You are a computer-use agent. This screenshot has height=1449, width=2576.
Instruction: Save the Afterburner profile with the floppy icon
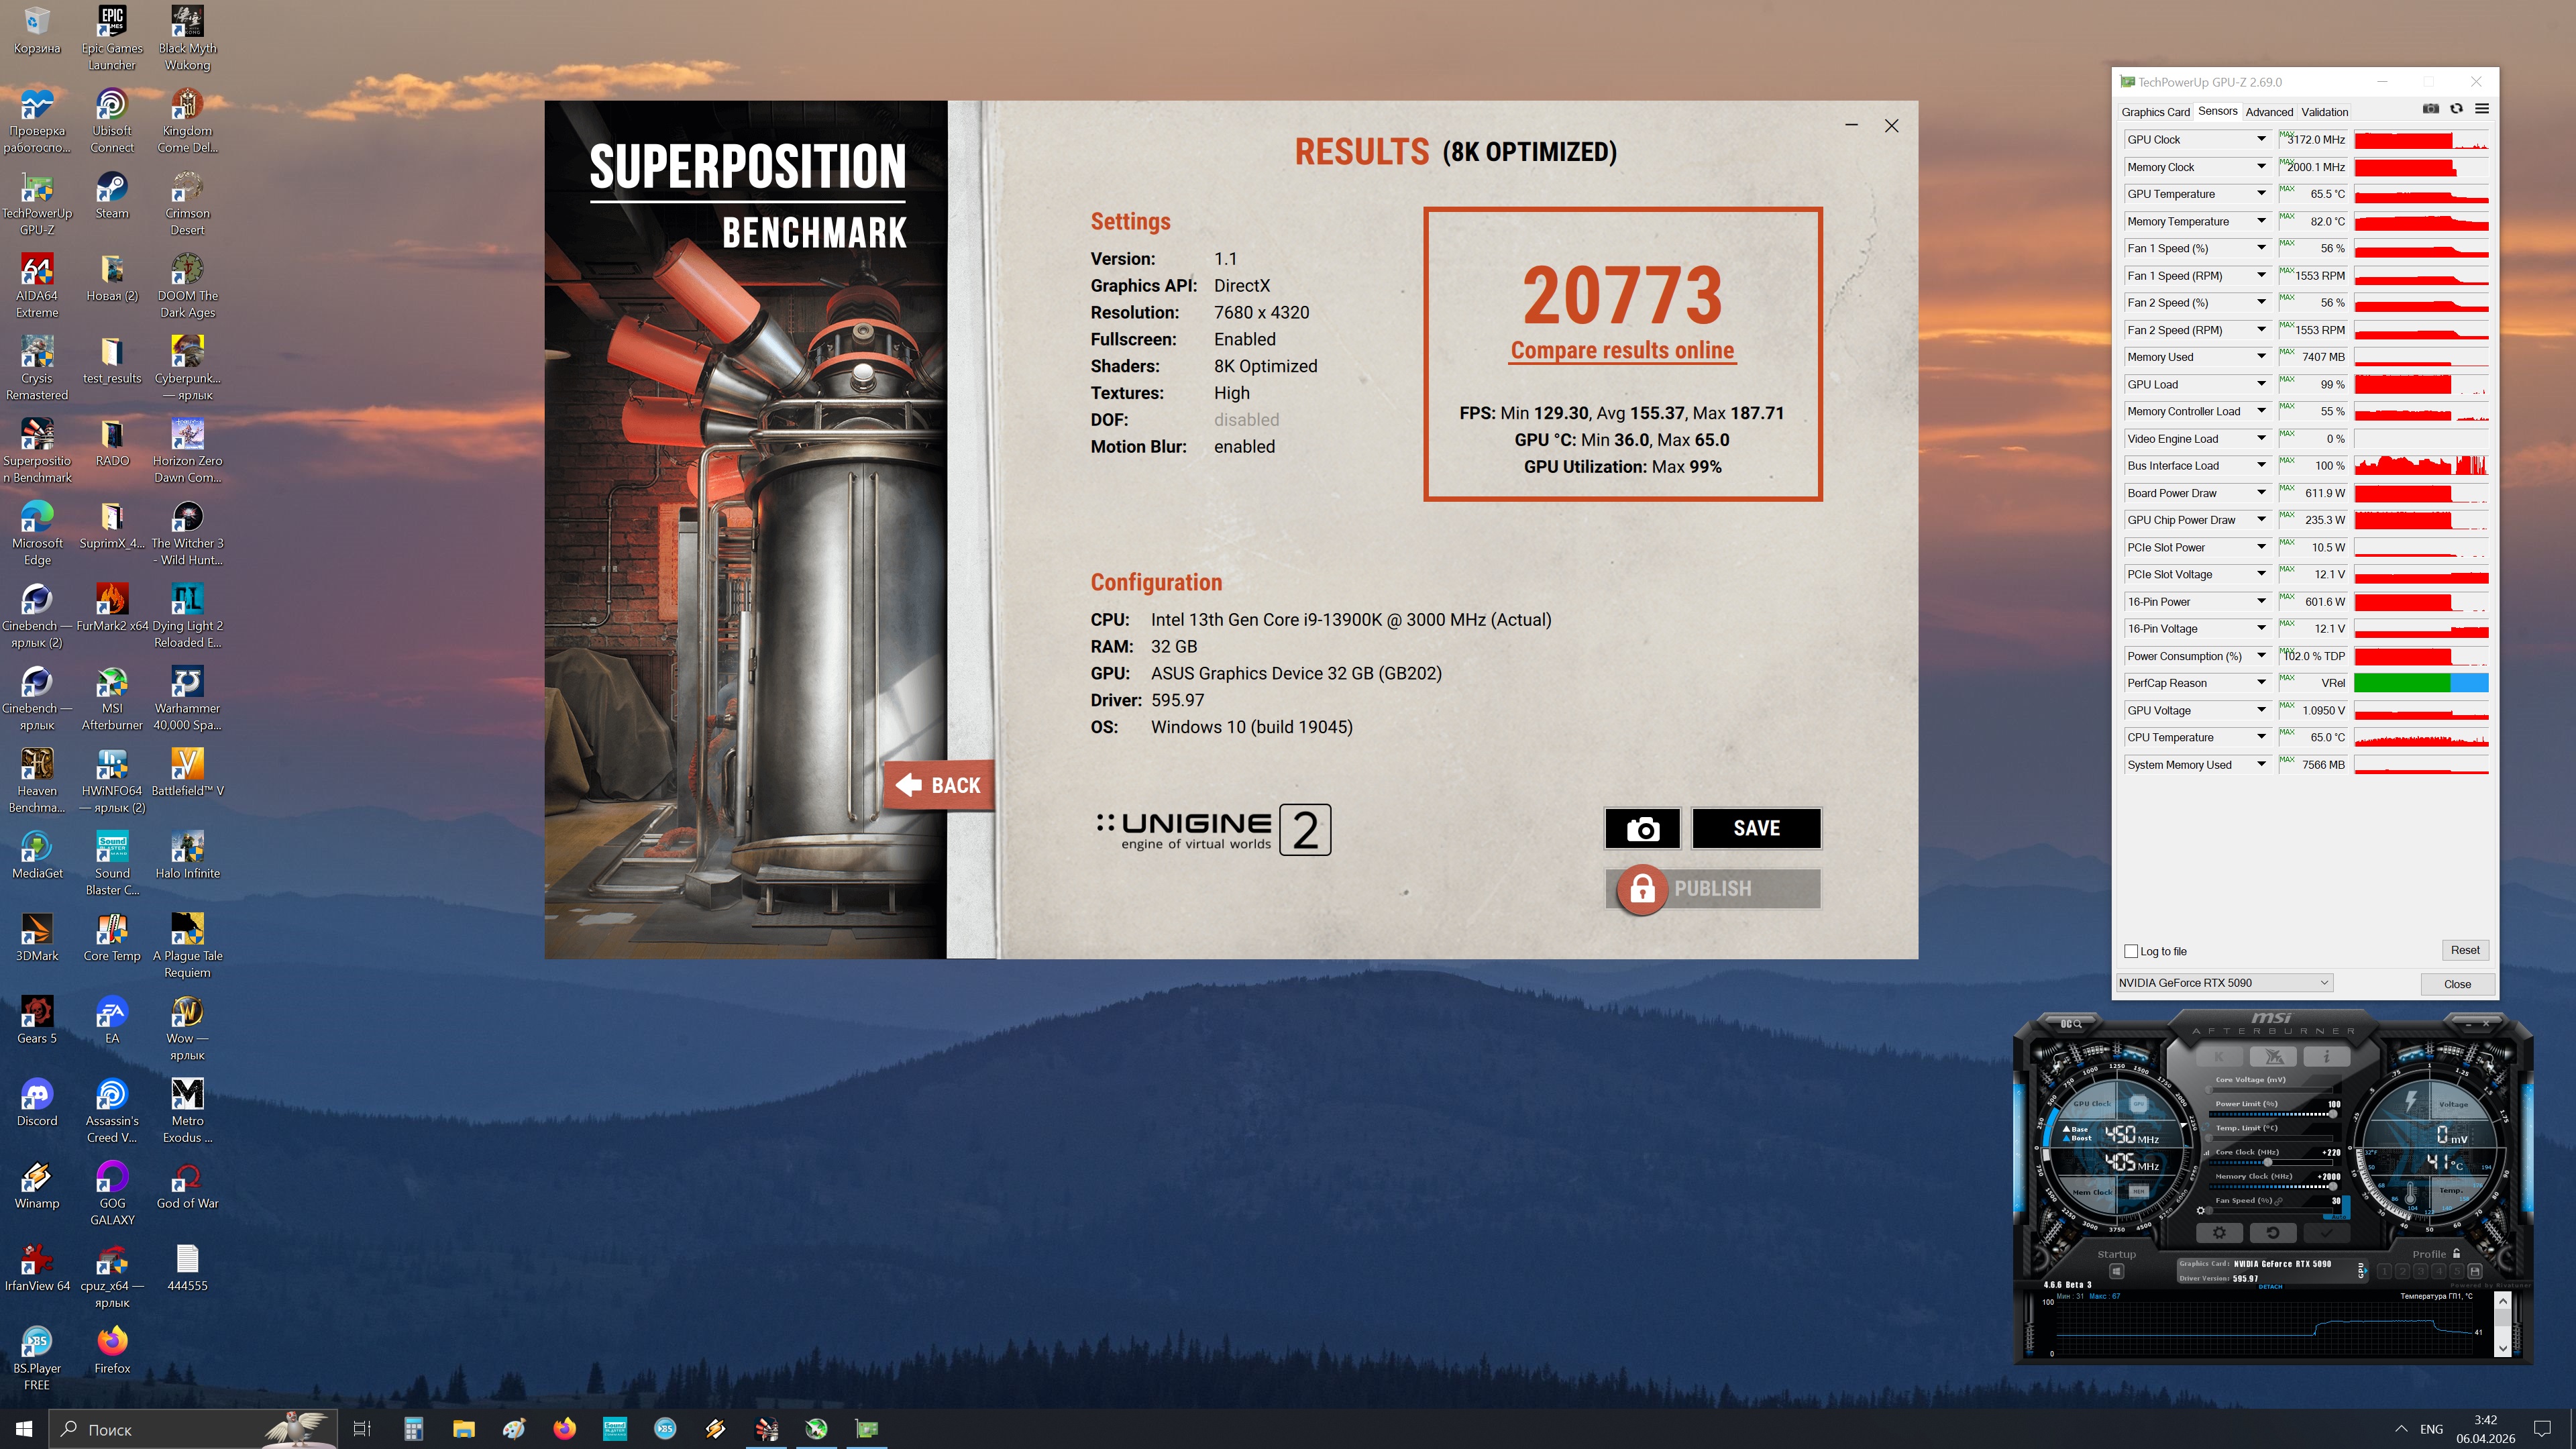pos(2475,1271)
